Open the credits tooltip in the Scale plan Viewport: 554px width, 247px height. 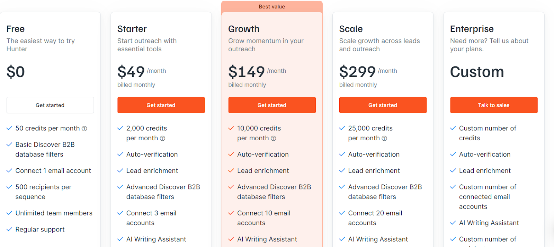[384, 138]
